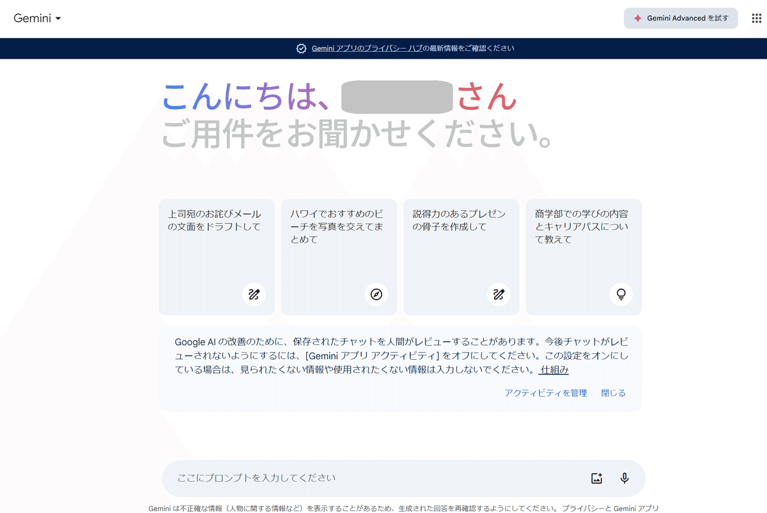
Task: Click the Gemini Advanced を試す button
Action: [681, 19]
